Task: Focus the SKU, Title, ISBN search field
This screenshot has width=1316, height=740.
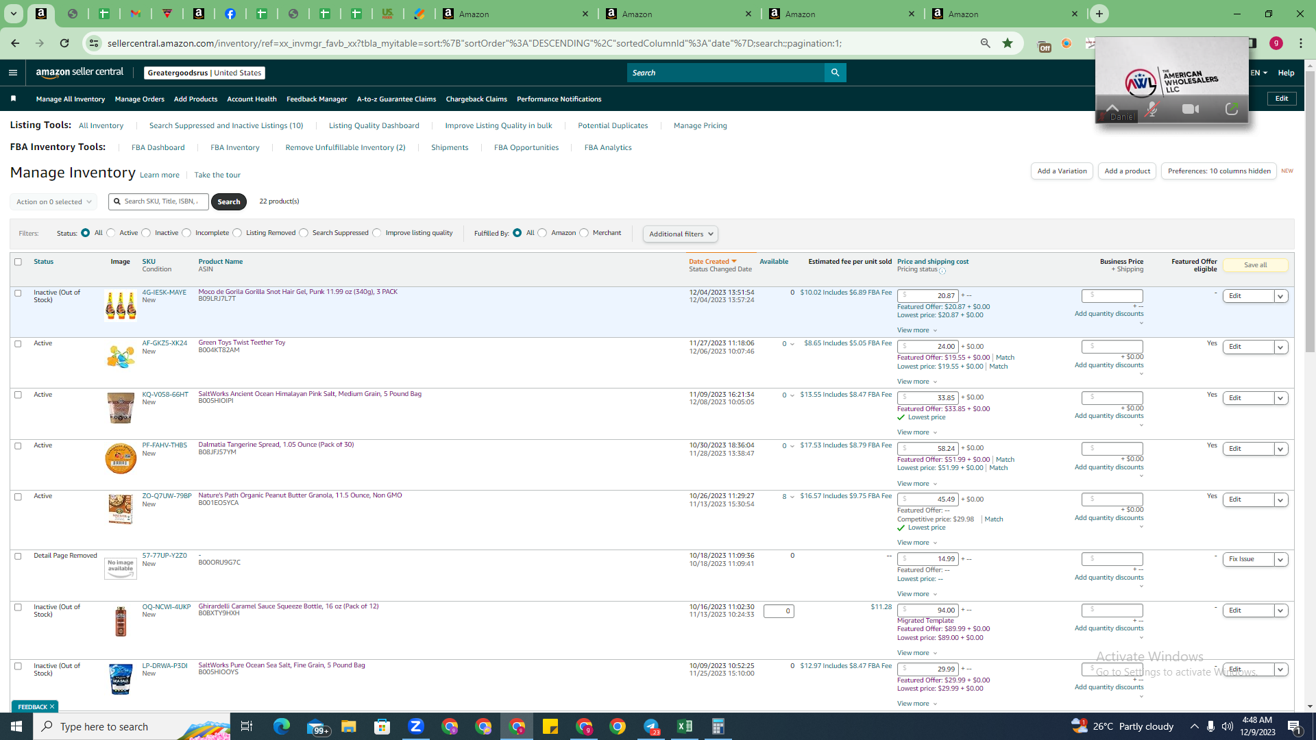Action: (159, 201)
